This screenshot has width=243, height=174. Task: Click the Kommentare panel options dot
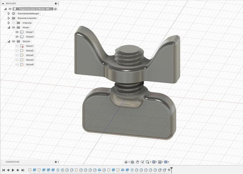coord(56,162)
